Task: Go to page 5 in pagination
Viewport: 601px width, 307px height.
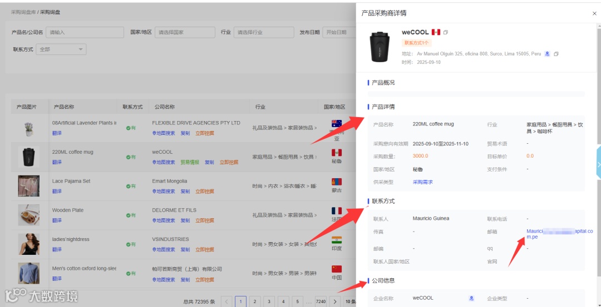Action: (297, 301)
